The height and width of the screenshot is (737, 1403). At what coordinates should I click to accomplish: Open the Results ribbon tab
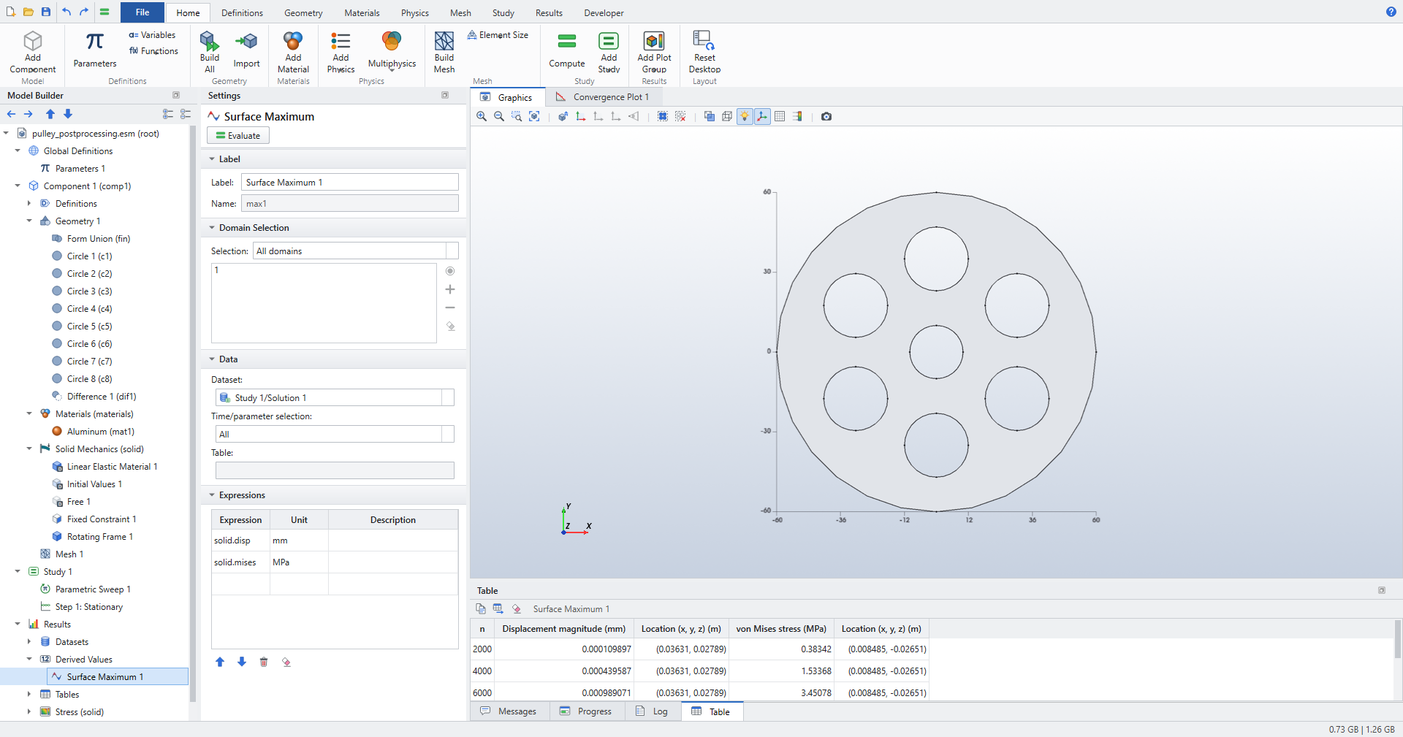tap(549, 12)
